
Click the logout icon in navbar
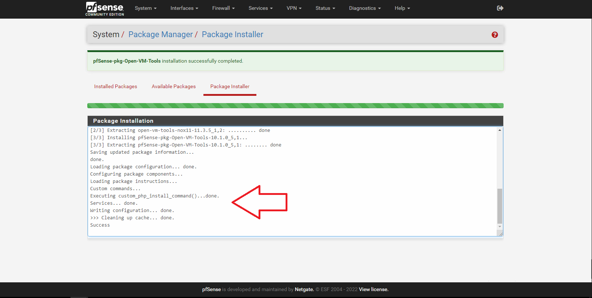tap(500, 8)
